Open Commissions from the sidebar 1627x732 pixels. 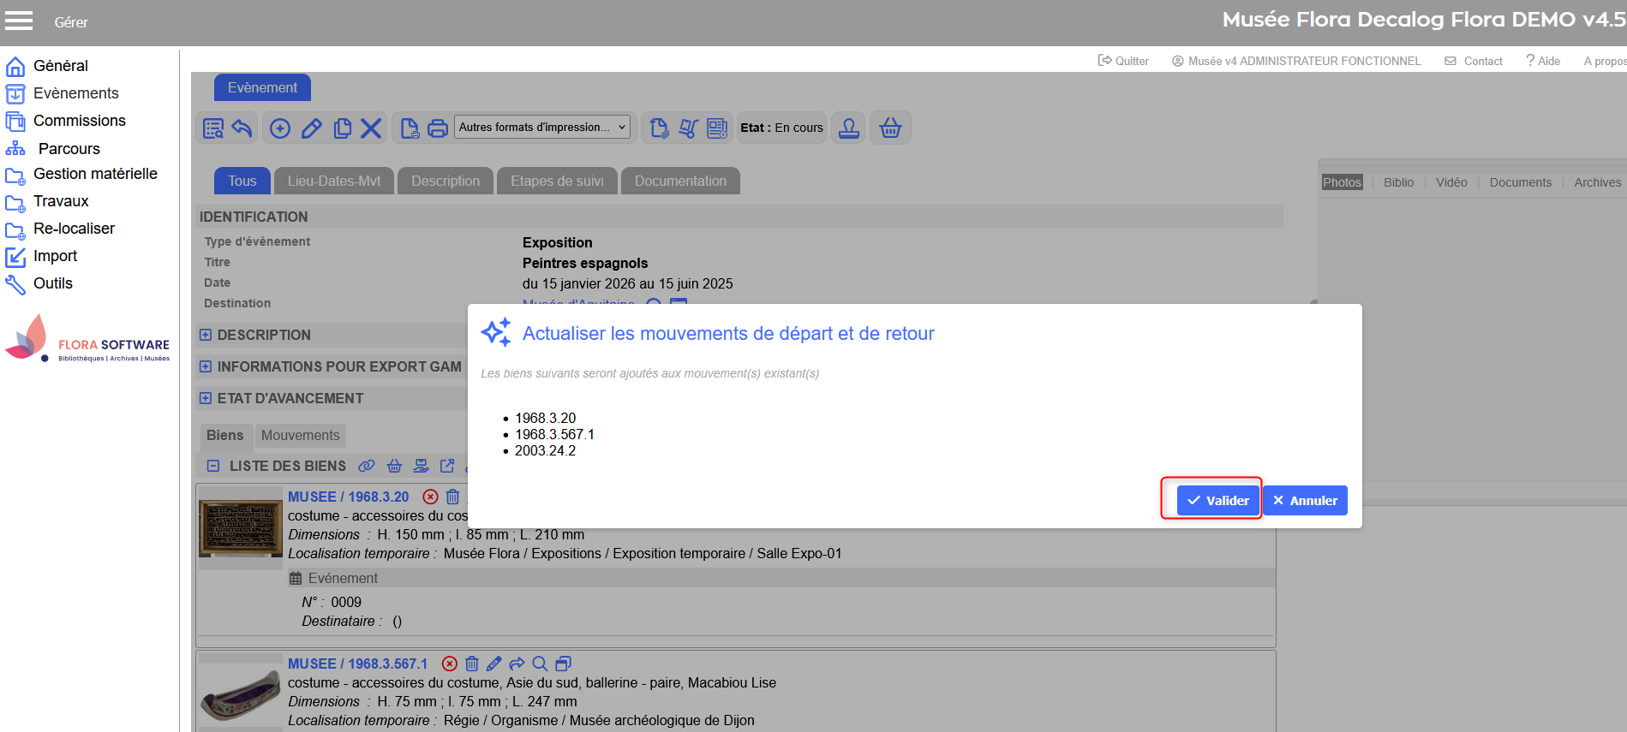tap(66, 121)
